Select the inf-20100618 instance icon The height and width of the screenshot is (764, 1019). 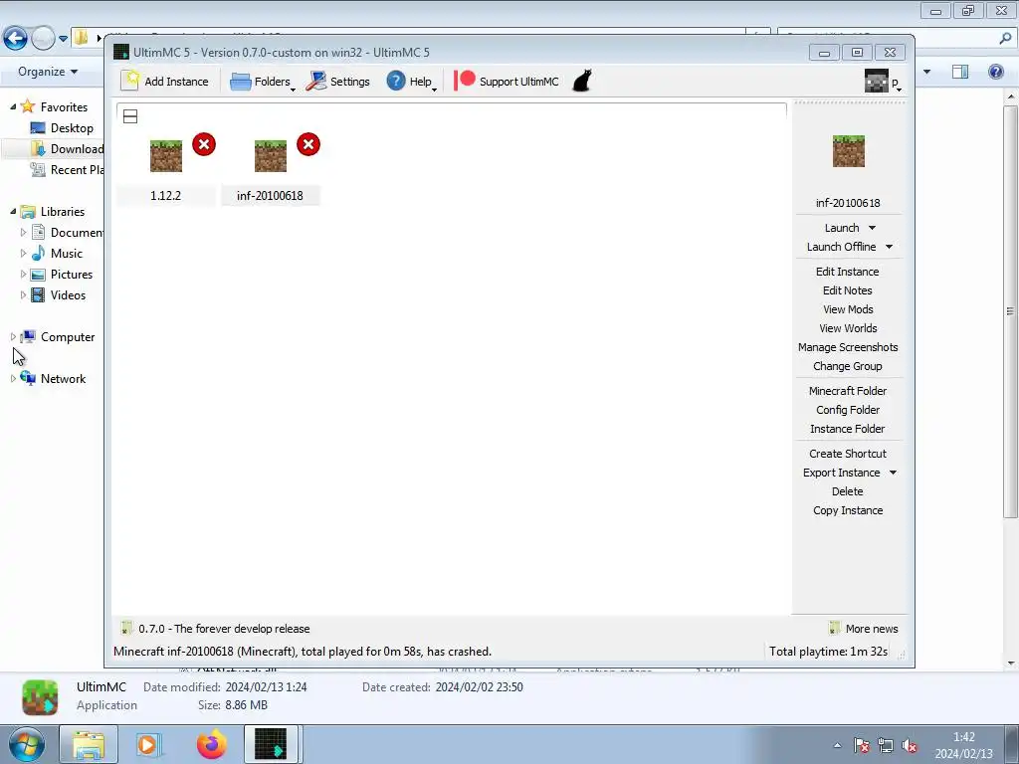pyautogui.click(x=271, y=156)
